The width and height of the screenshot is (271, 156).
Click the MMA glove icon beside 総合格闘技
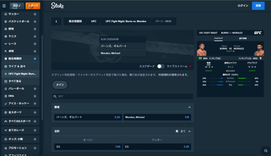(x=6, y=58)
